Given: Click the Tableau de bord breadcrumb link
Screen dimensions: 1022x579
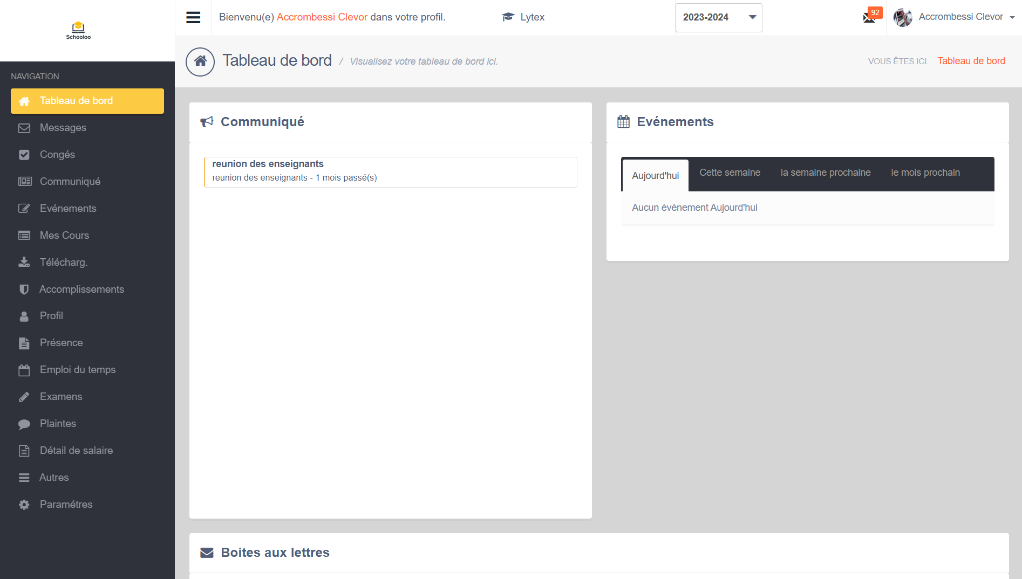Looking at the screenshot, I should (x=971, y=61).
